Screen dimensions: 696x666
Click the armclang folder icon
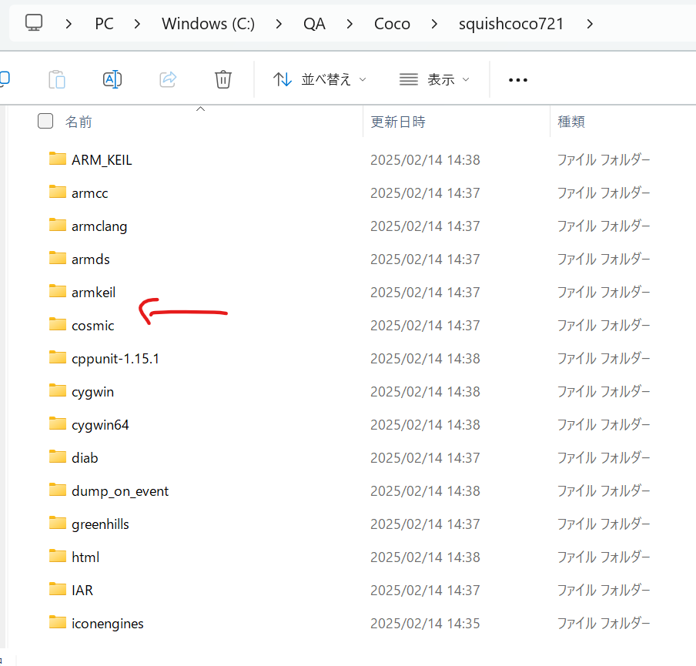57,225
